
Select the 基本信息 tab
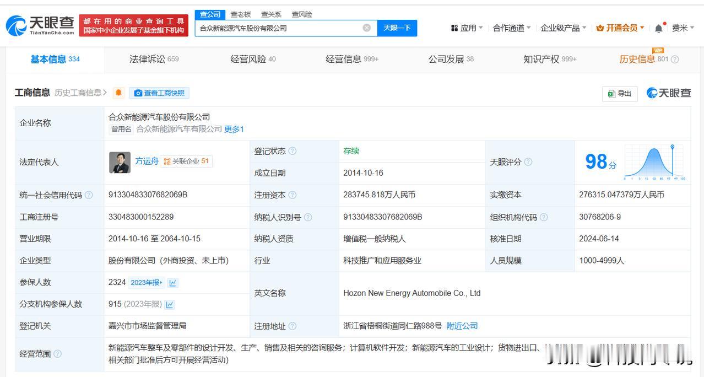coord(55,59)
